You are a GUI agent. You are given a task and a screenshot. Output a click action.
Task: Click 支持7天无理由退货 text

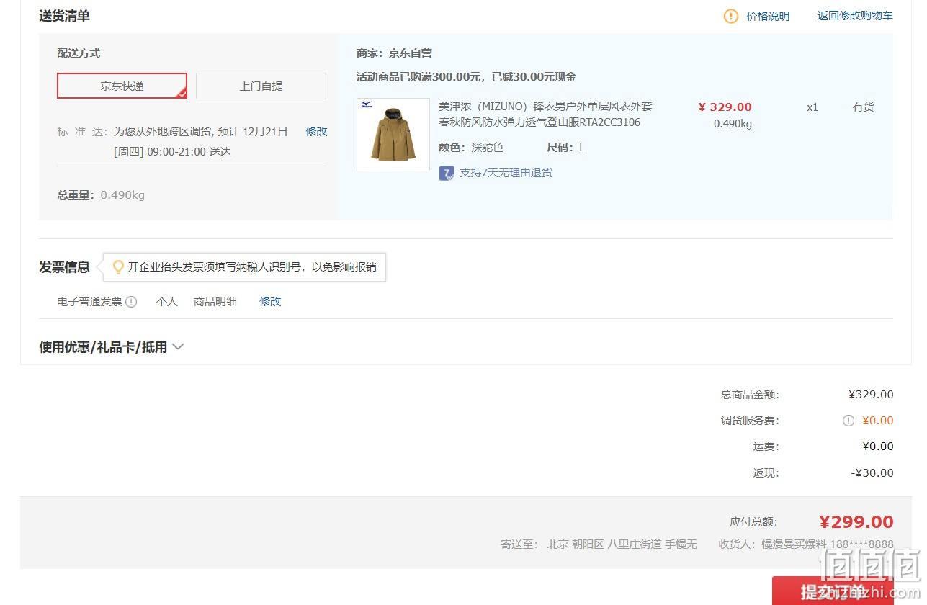[x=506, y=173]
